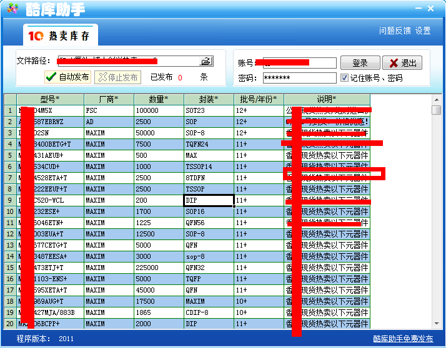Click the 停止发布 stop publish button
446x348 pixels.
click(118, 77)
